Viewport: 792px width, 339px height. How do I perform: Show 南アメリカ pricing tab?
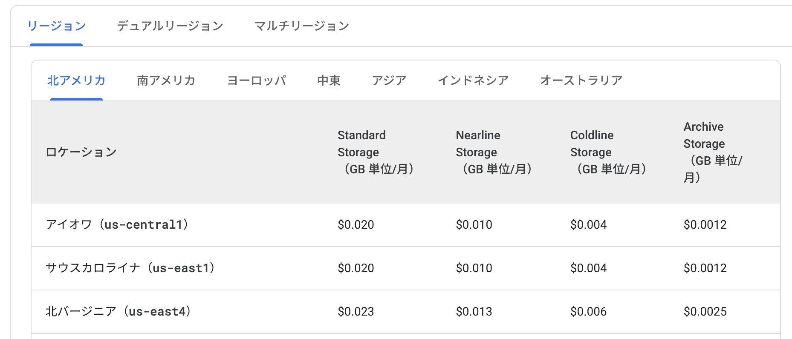click(166, 80)
